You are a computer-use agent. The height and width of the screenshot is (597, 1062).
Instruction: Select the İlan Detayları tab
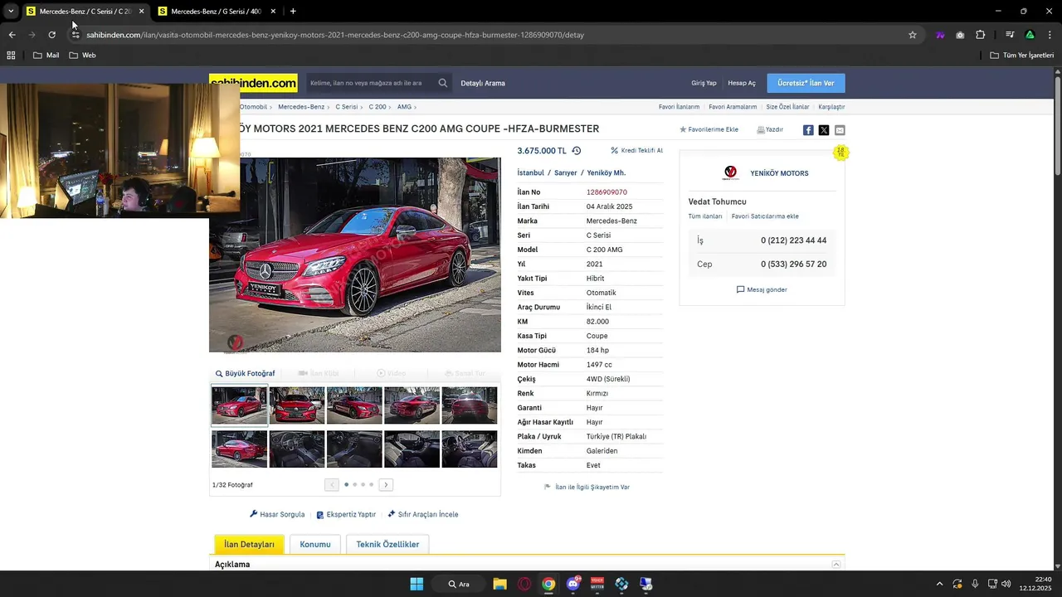click(x=249, y=545)
